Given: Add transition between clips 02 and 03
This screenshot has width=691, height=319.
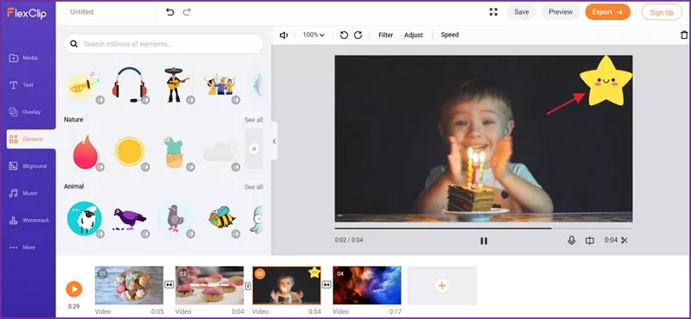Looking at the screenshot, I should [248, 285].
